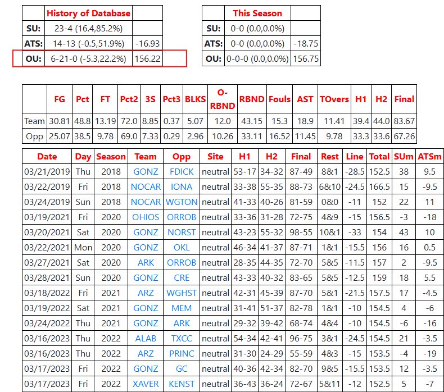Viewport: 444px width, 392px height.
Task: Select the 87-49 final score
Action: click(x=301, y=172)
